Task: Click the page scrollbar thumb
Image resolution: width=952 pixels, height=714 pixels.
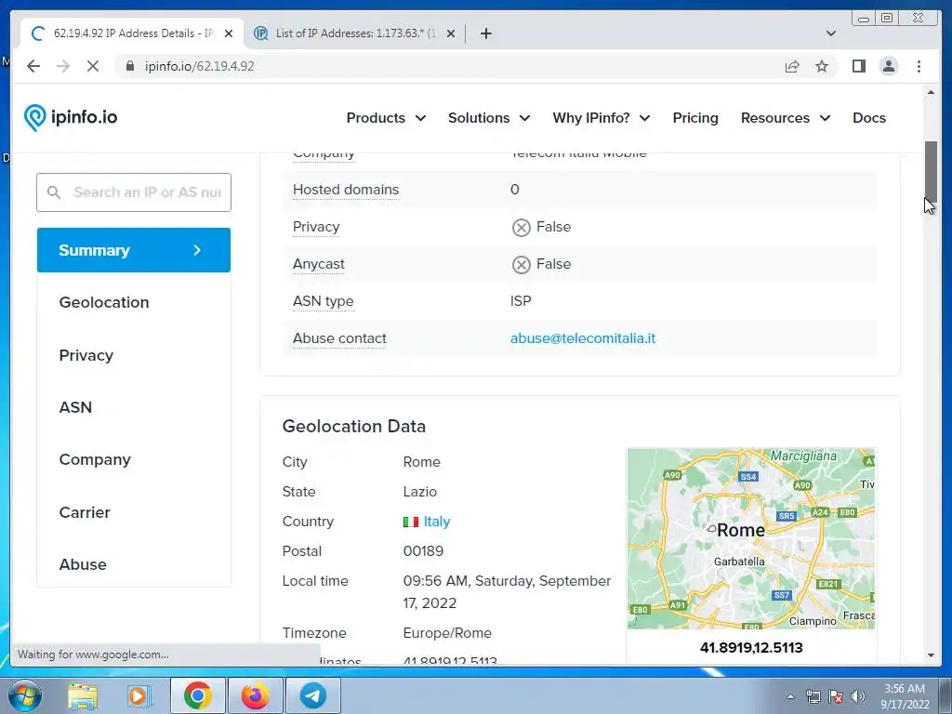Action: tap(931, 172)
